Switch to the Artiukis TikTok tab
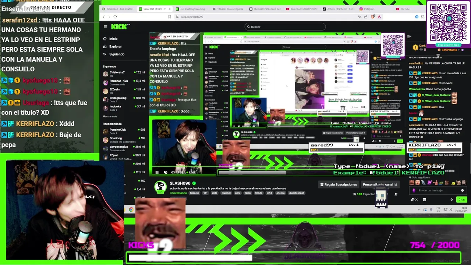Image resolution: width=471 pixels, height=265 pixels. pos(339,9)
